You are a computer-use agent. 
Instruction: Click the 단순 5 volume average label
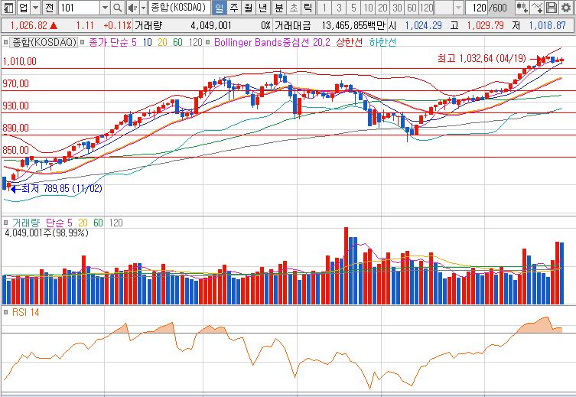[x=59, y=223]
